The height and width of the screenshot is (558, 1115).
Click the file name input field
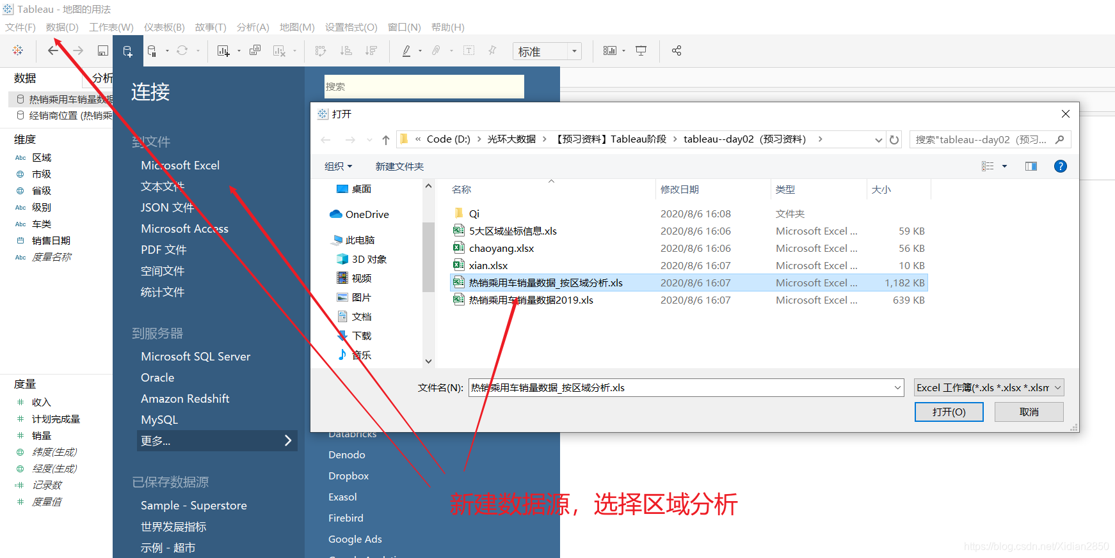coord(686,387)
